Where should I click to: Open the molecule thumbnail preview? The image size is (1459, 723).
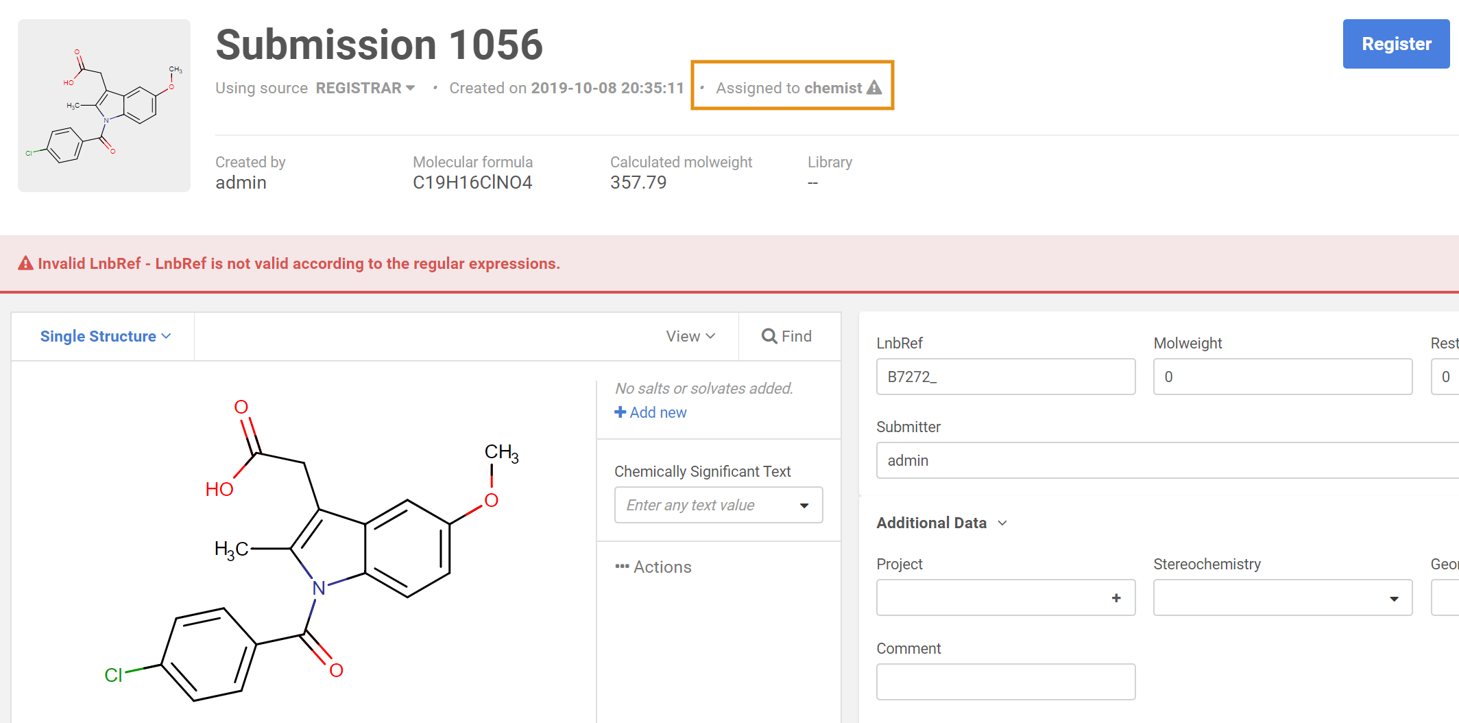104,106
